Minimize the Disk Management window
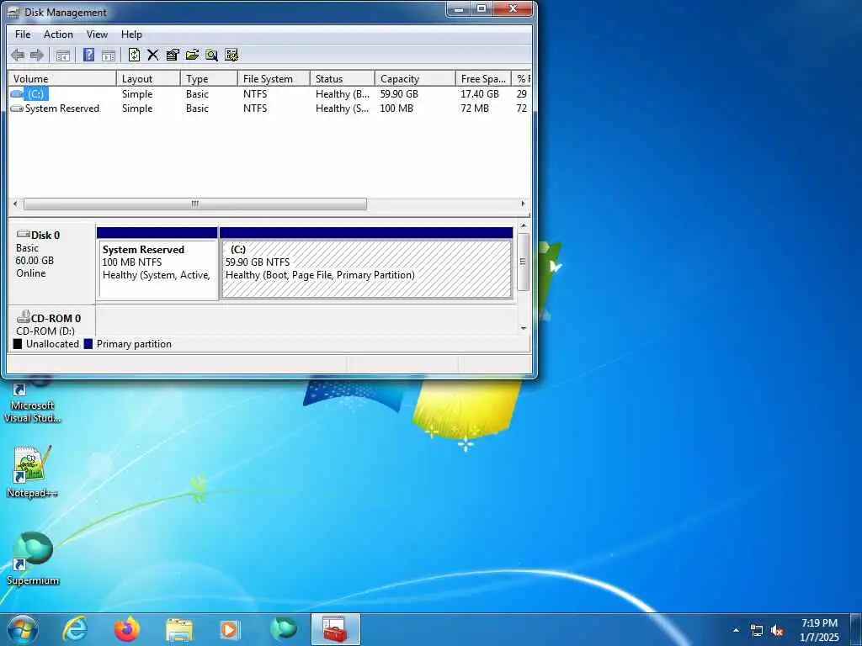 [x=458, y=8]
